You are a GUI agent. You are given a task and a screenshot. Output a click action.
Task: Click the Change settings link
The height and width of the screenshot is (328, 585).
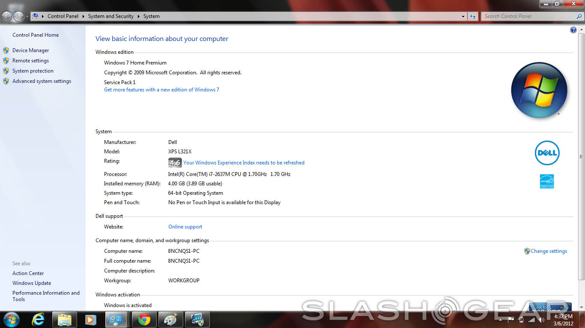tap(549, 251)
